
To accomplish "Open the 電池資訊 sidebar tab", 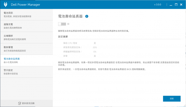I will (x=27, y=14).
